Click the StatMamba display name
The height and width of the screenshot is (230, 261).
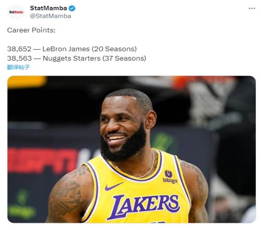pyautogui.click(x=49, y=8)
